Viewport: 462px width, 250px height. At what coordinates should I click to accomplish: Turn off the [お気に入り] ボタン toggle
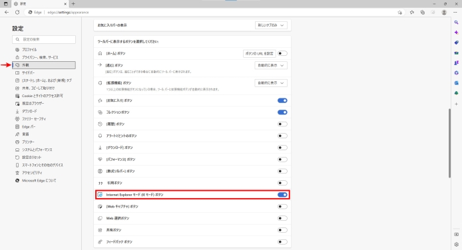[x=282, y=100]
